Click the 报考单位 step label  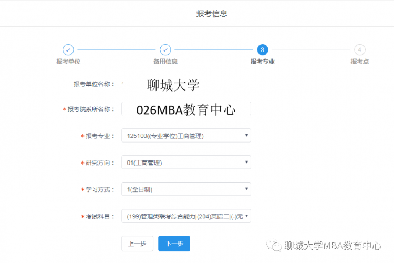click(68, 62)
